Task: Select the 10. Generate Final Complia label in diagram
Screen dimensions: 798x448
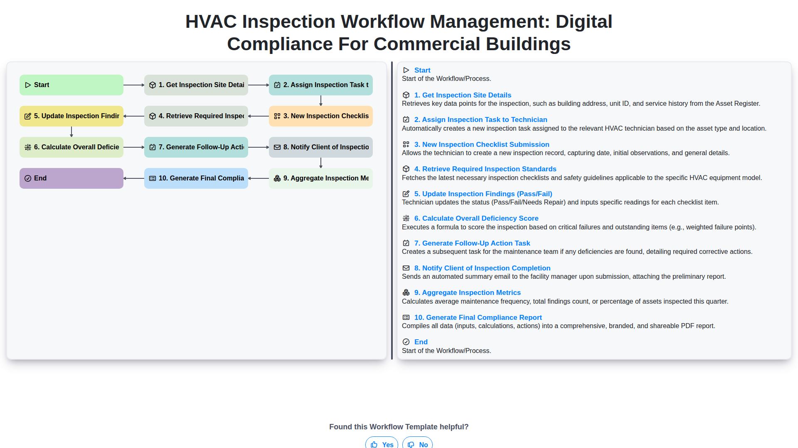Action: 202,178
